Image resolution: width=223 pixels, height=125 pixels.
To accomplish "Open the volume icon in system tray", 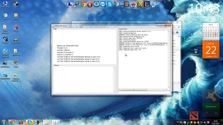I will pos(205,122).
